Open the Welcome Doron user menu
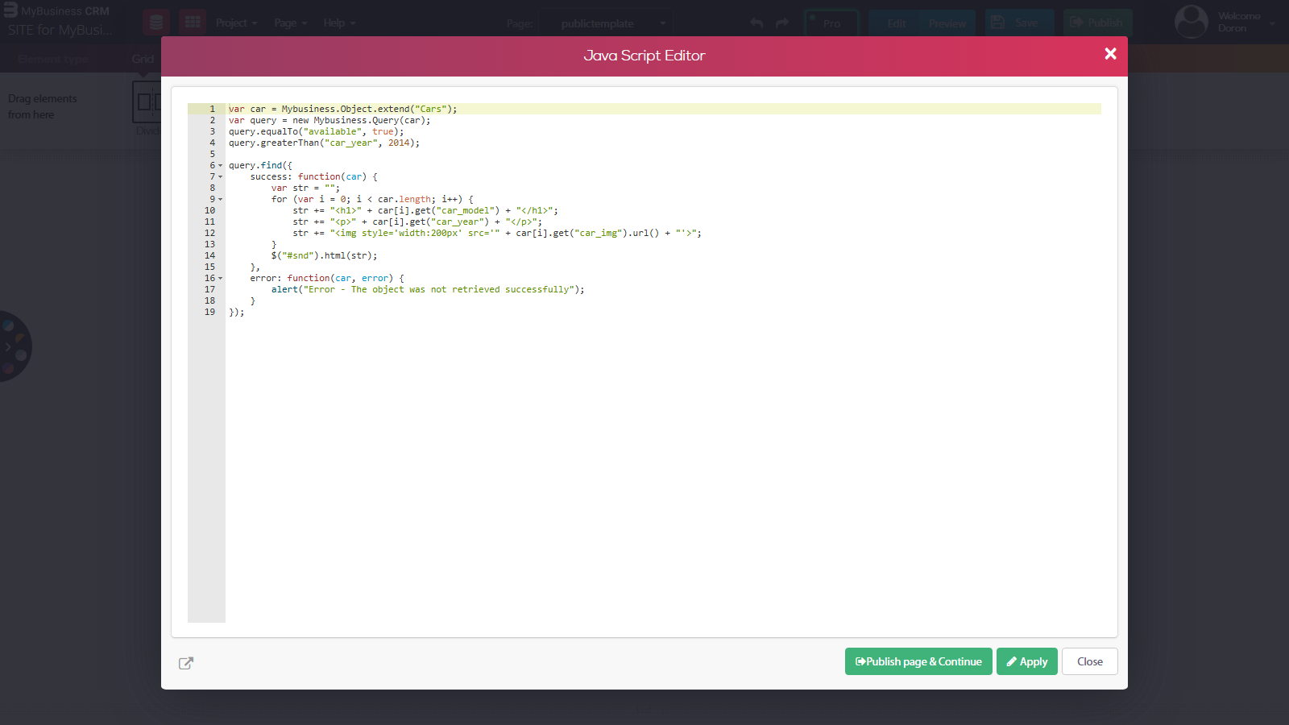Screen dimensions: 1289x725 pos(1245,22)
